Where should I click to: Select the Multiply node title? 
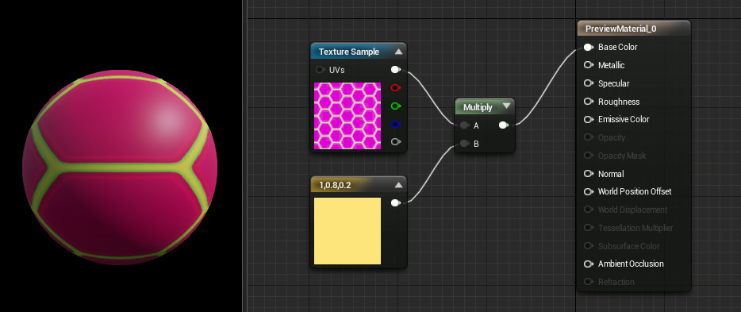(x=478, y=107)
